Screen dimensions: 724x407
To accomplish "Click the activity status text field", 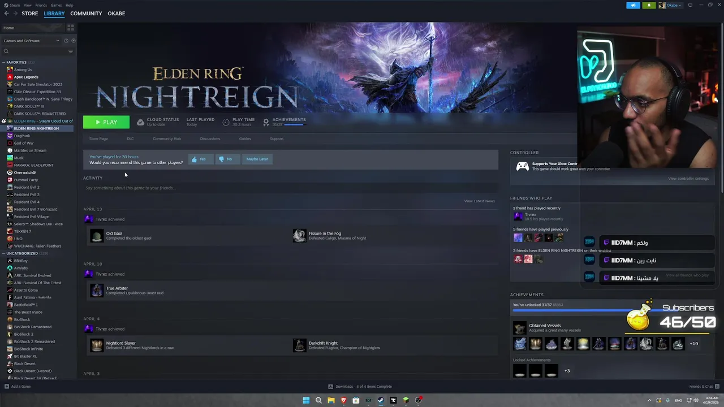I will coord(291,188).
